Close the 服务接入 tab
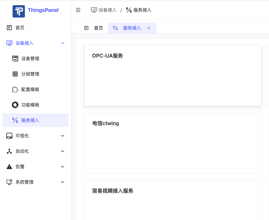 pyautogui.click(x=149, y=28)
